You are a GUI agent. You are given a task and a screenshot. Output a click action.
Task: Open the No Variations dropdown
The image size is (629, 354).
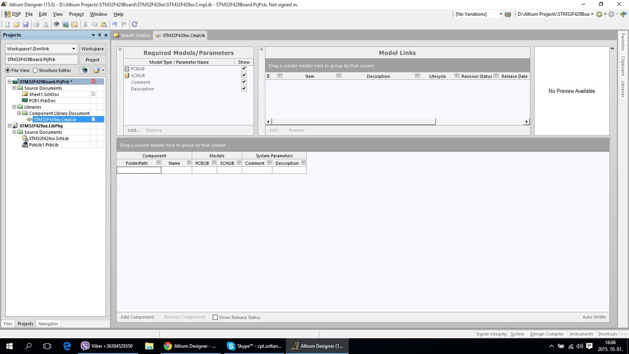[501, 14]
